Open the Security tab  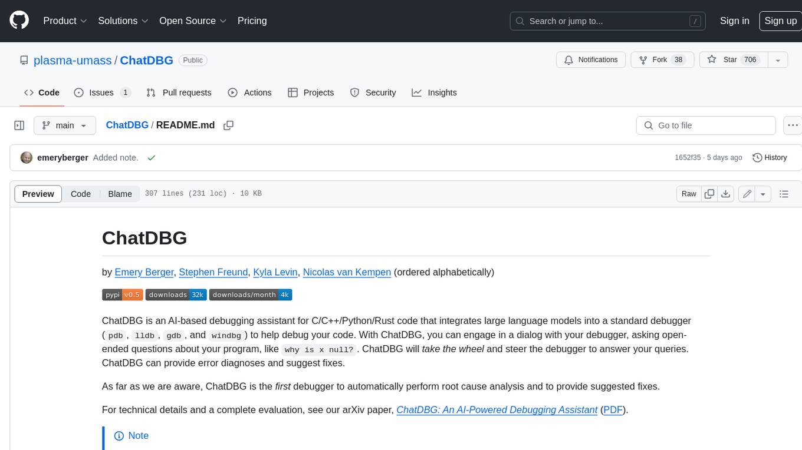tap(373, 92)
